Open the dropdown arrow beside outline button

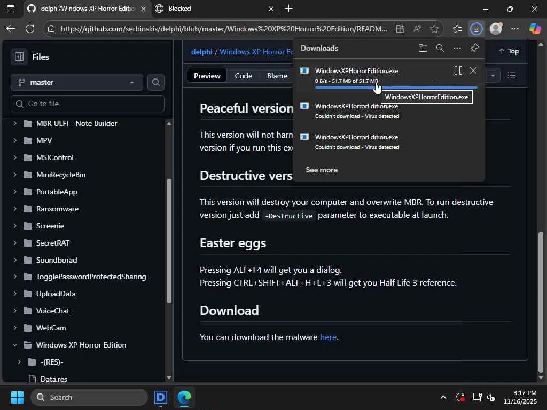click(493, 76)
